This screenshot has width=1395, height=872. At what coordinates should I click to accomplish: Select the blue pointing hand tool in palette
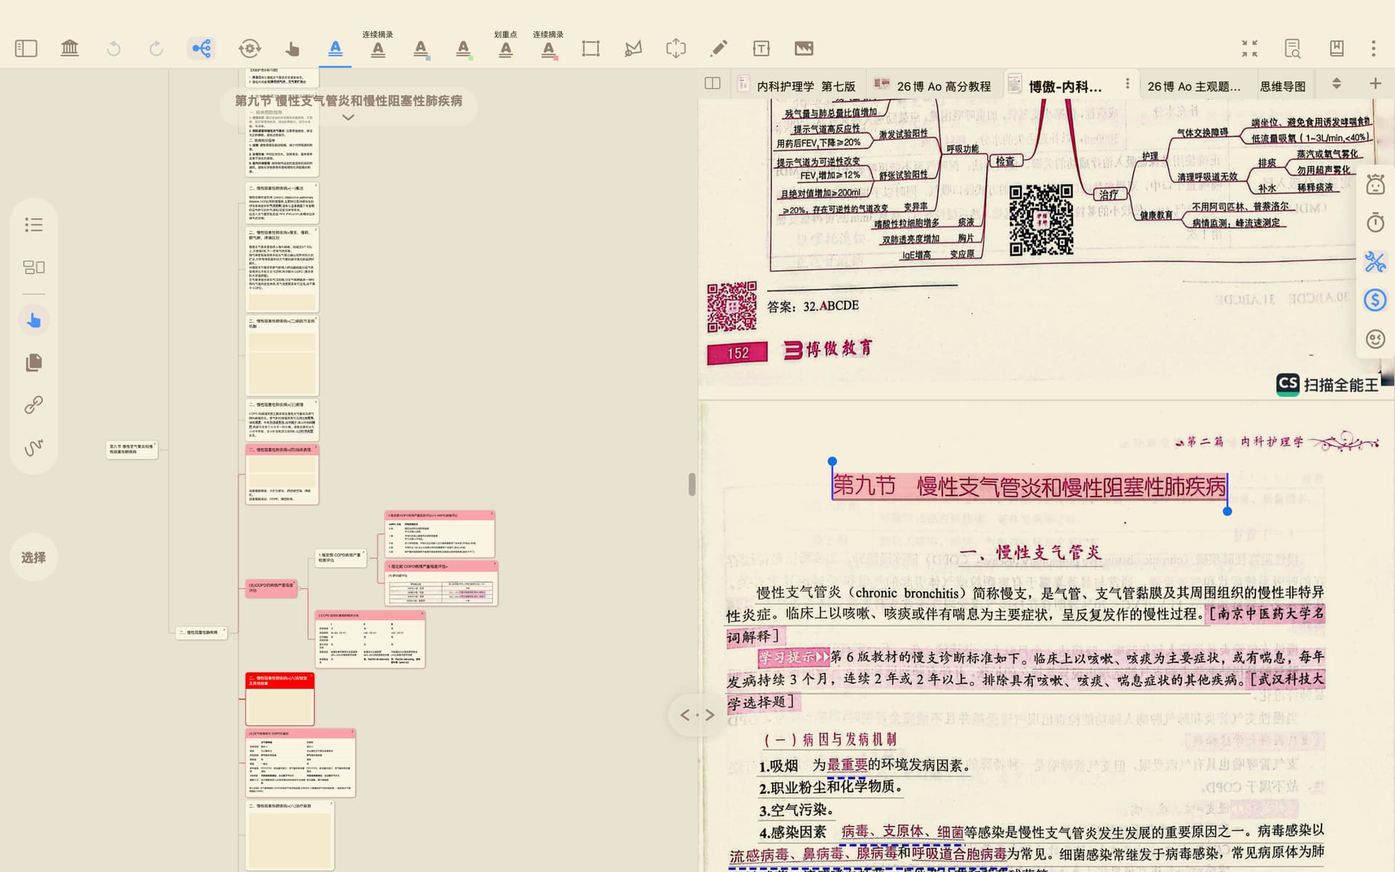click(x=33, y=320)
